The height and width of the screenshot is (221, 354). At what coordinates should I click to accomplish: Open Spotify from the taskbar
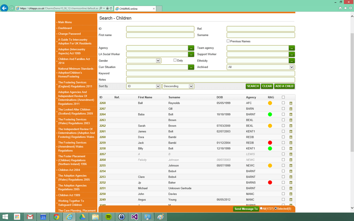tap(108, 217)
